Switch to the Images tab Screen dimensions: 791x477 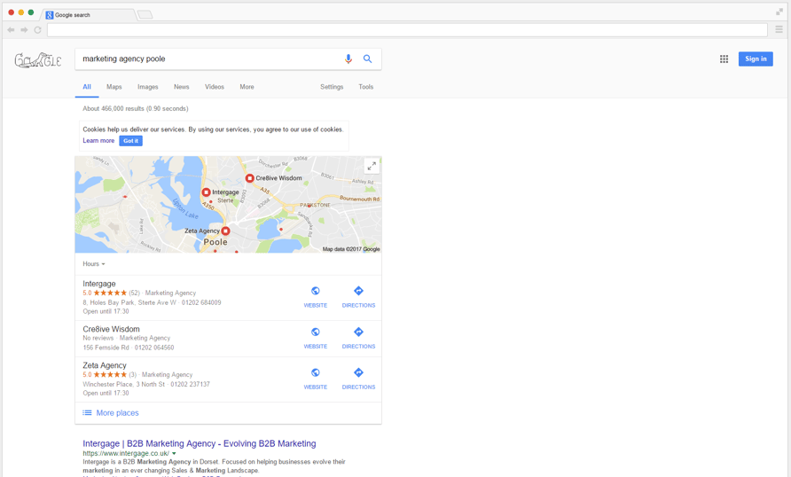pyautogui.click(x=148, y=87)
